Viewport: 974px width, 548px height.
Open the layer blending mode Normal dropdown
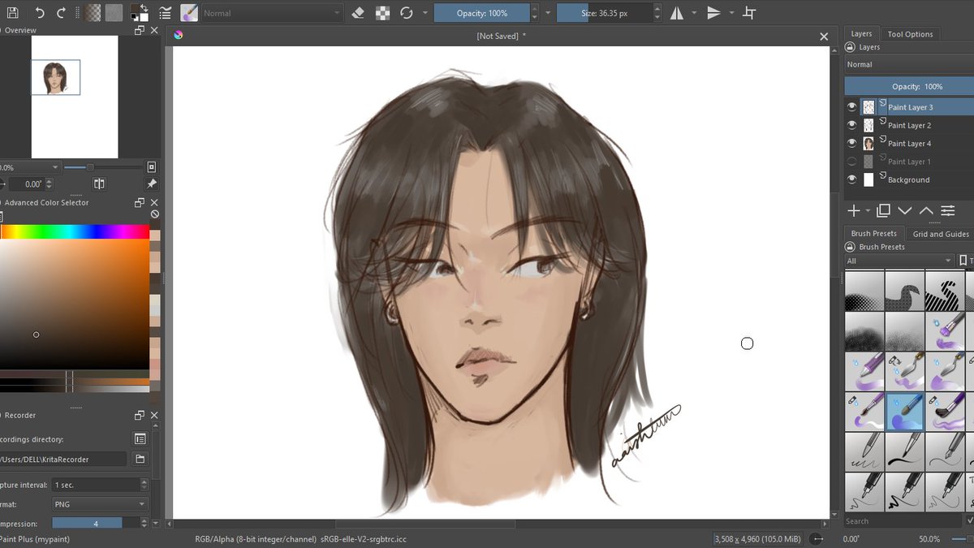tap(909, 65)
